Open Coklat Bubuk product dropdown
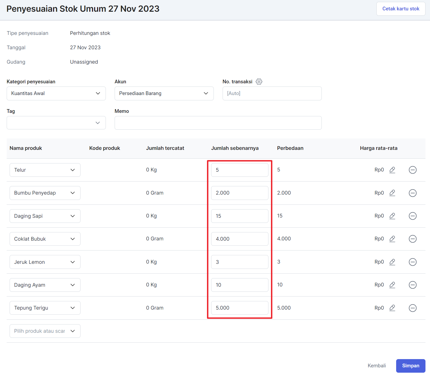The height and width of the screenshot is (378, 430). coord(45,239)
